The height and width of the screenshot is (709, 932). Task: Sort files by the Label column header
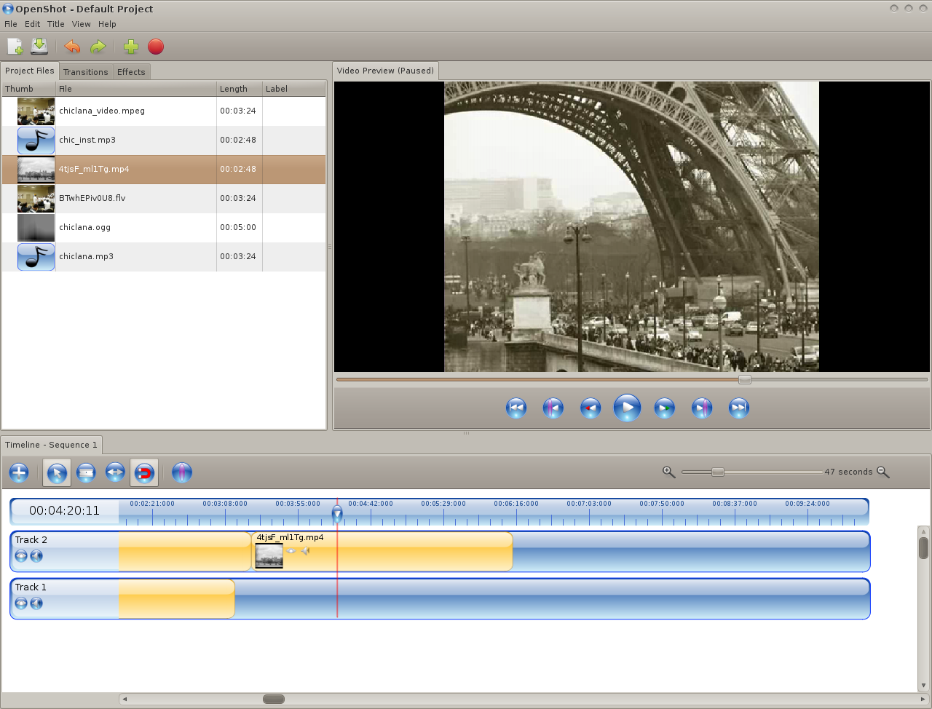pyautogui.click(x=294, y=89)
